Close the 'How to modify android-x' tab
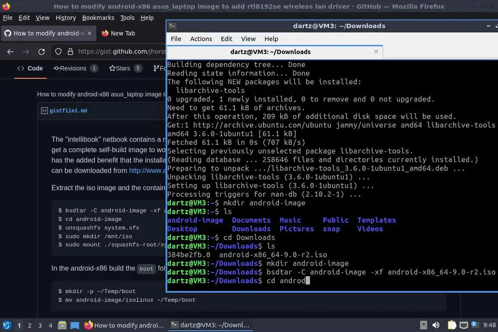This screenshot has width=498, height=332. pyautogui.click(x=89, y=33)
